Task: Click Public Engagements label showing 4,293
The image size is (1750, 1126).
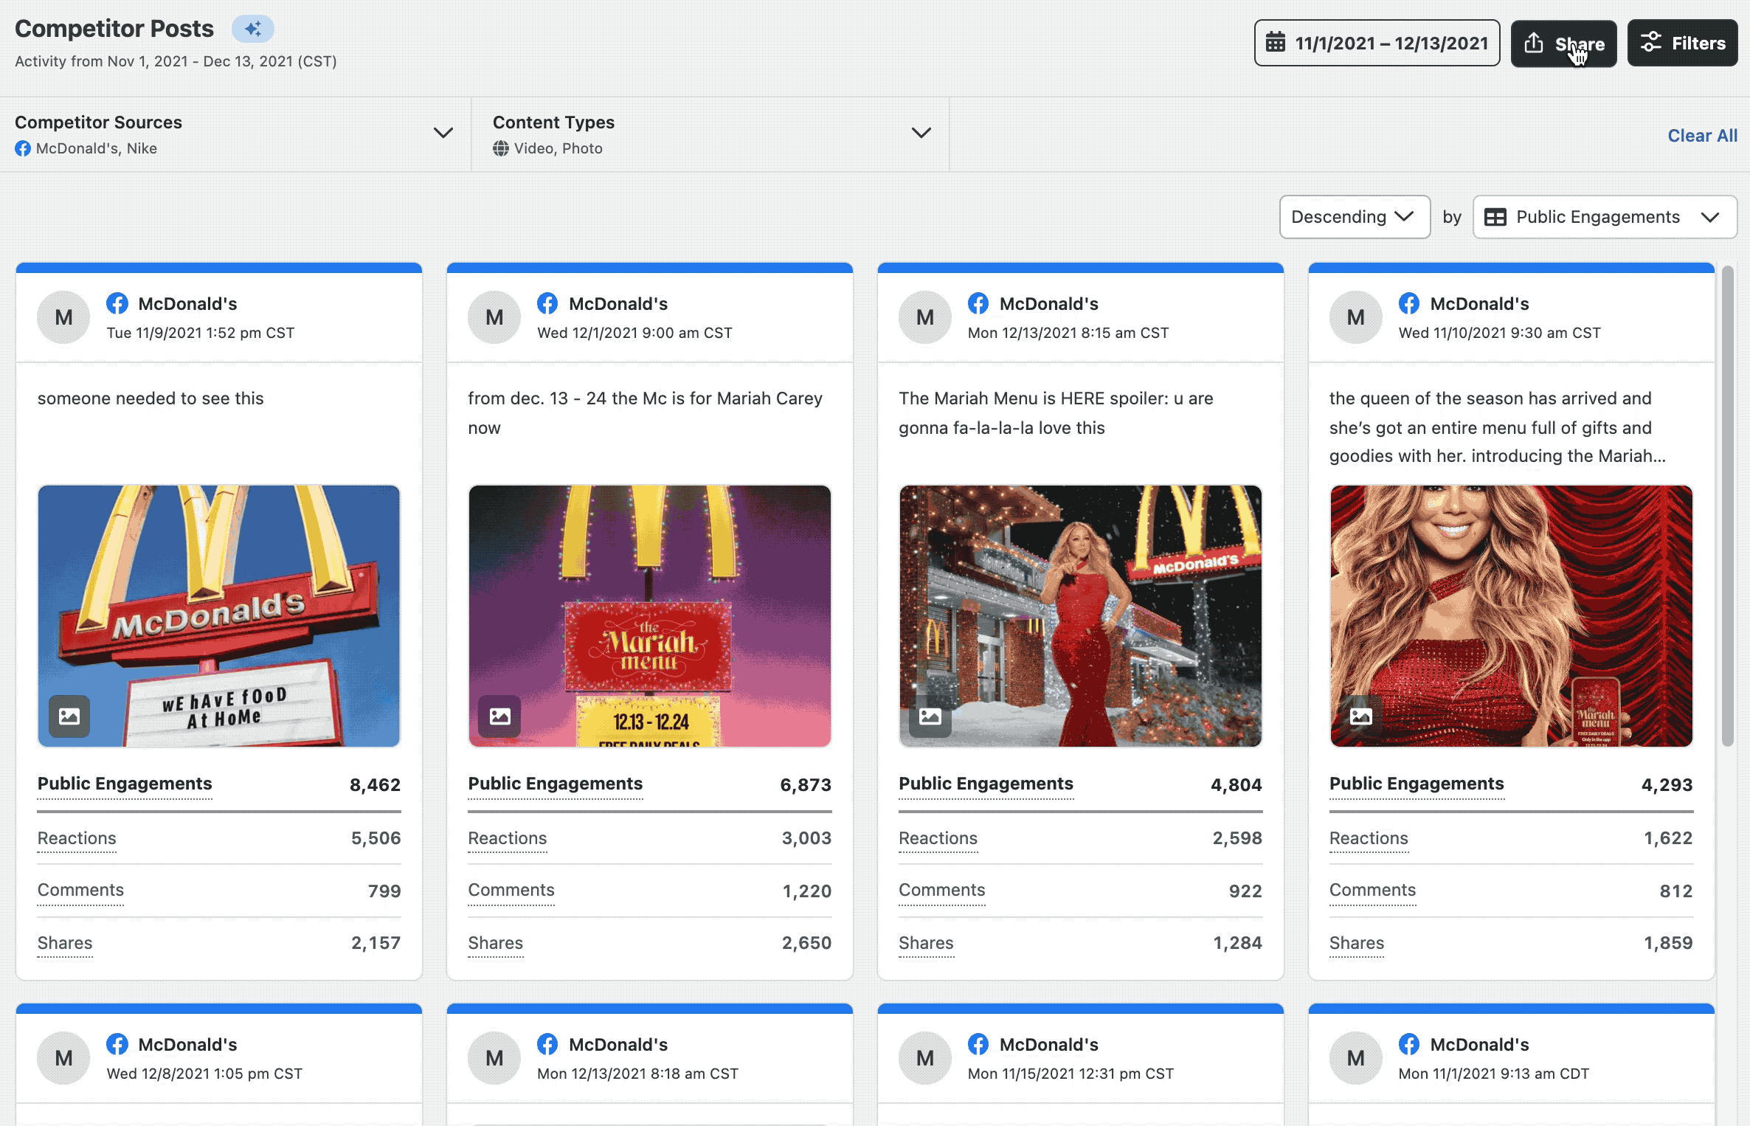Action: coord(1417,784)
